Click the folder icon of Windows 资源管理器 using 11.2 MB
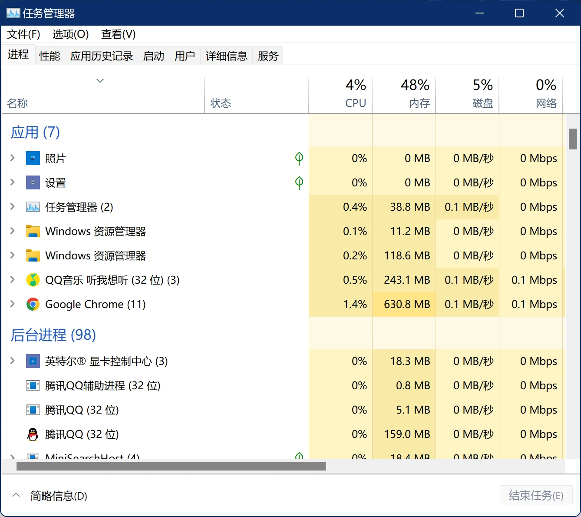The height and width of the screenshot is (517, 581). click(x=33, y=231)
